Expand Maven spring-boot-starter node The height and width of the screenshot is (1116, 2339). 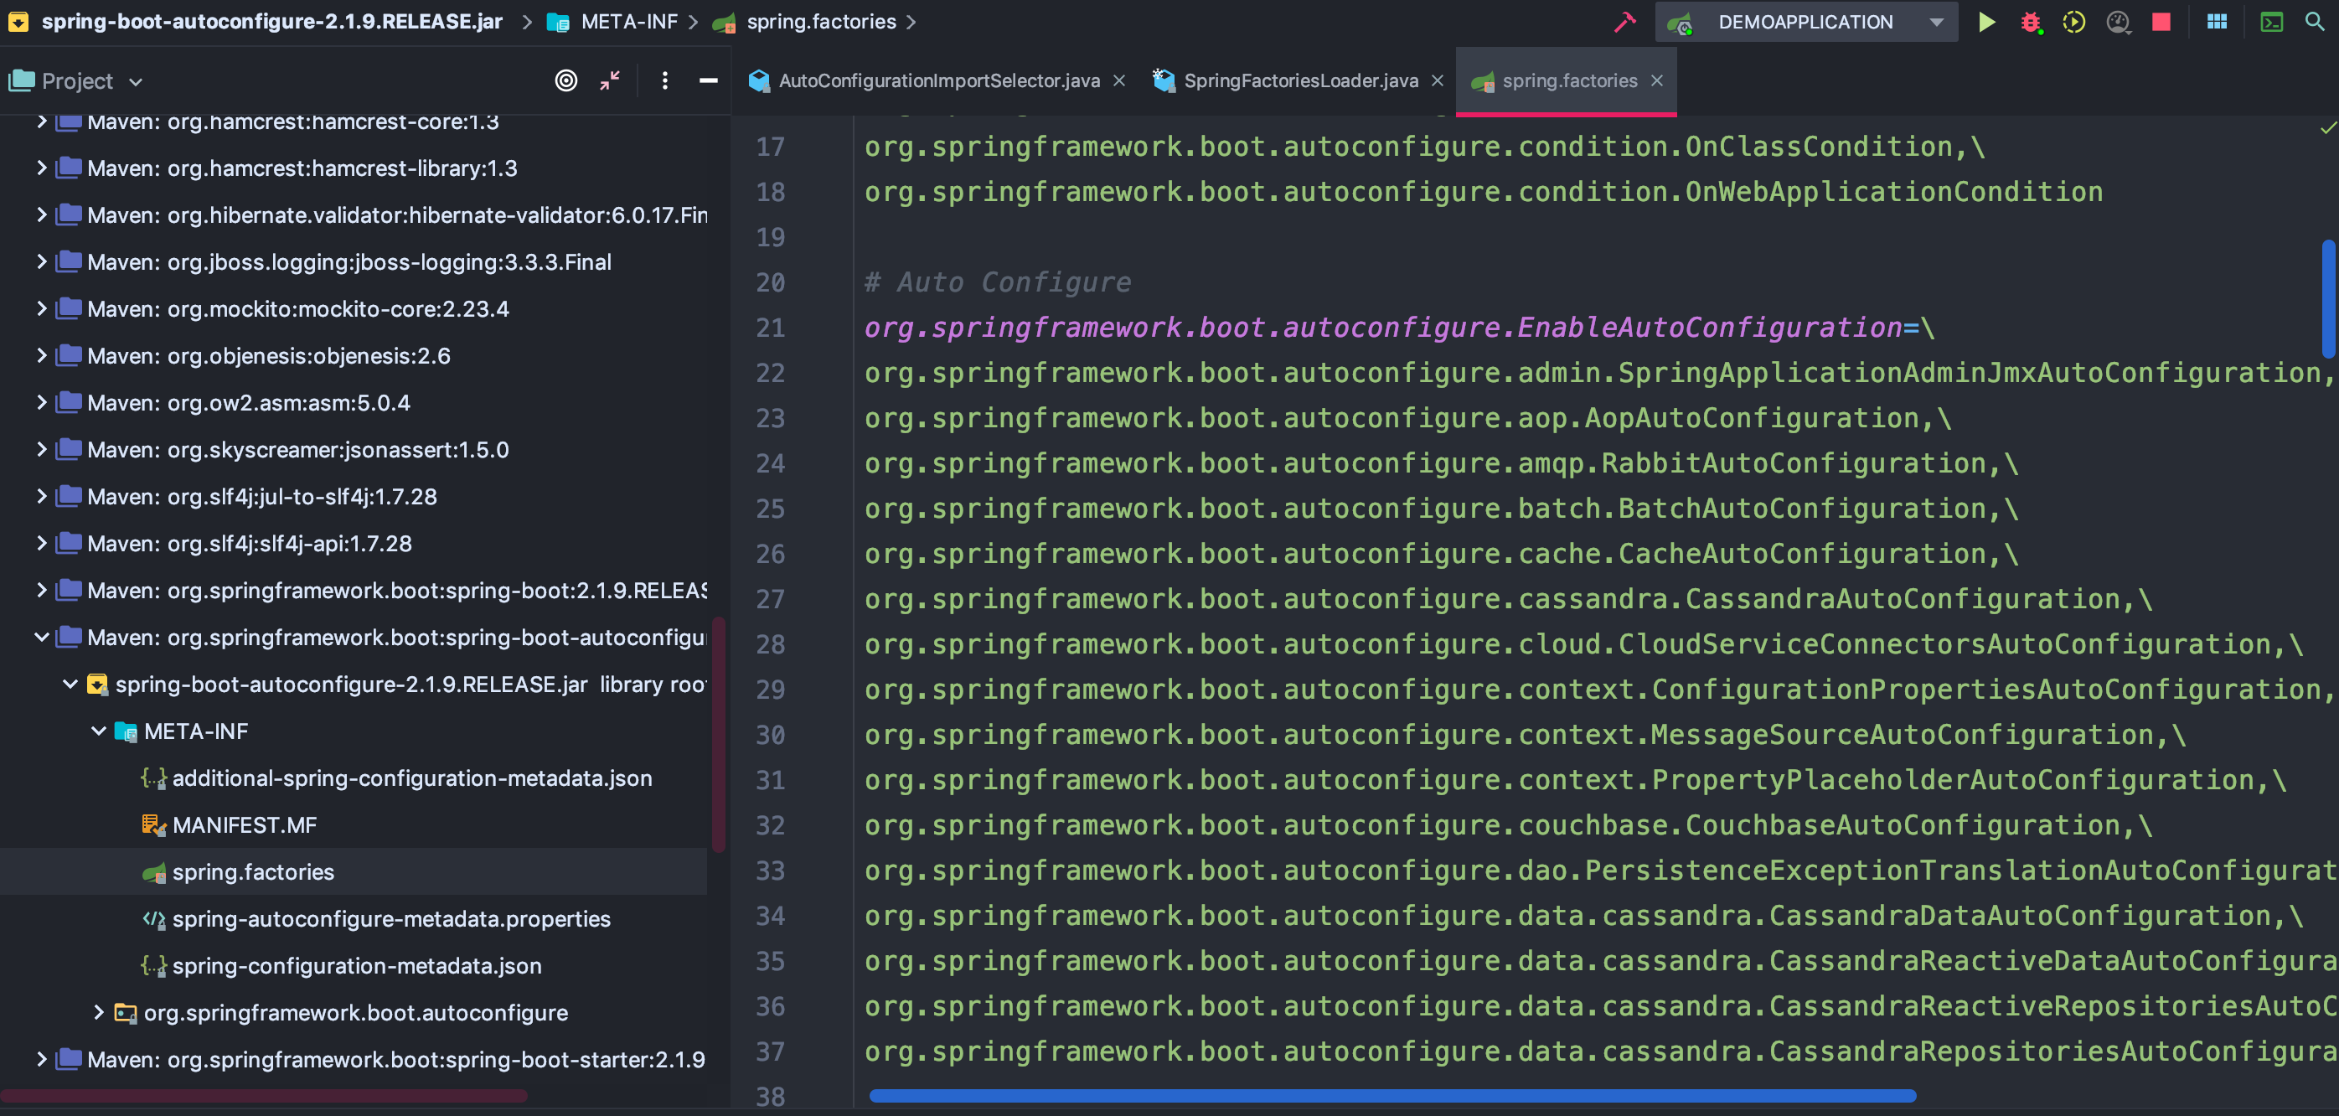42,1060
